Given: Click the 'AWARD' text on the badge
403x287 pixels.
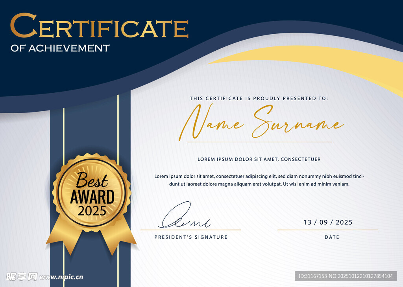Looking at the screenshot, I should tap(92, 197).
